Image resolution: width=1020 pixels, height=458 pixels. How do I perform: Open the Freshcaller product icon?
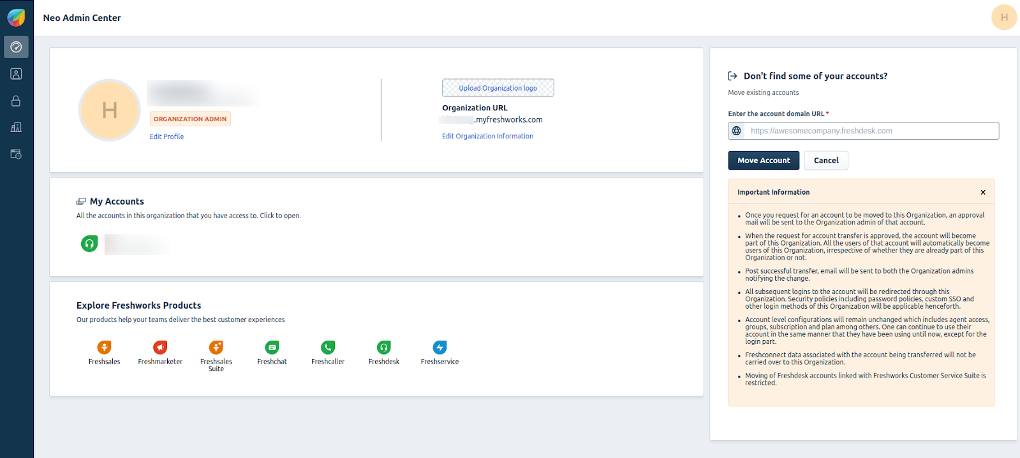pyautogui.click(x=328, y=347)
